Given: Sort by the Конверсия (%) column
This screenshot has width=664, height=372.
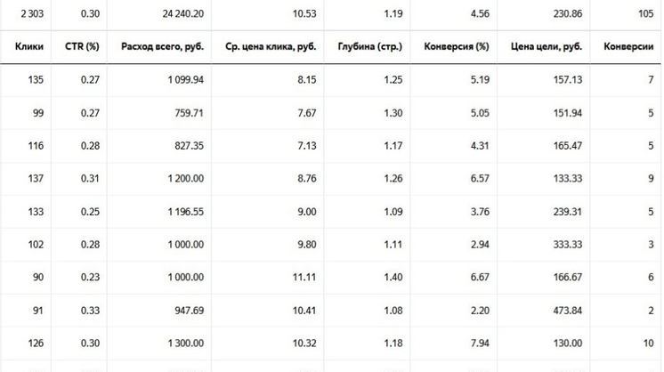Looking at the screenshot, I should tap(457, 46).
